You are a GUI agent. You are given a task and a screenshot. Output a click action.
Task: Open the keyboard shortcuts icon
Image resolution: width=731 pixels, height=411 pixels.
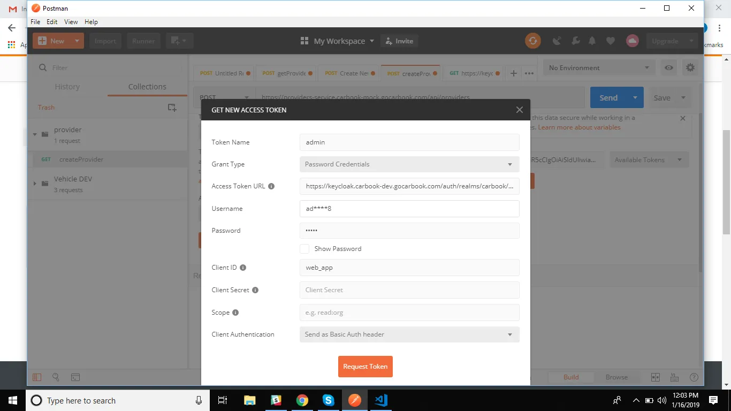(675, 377)
